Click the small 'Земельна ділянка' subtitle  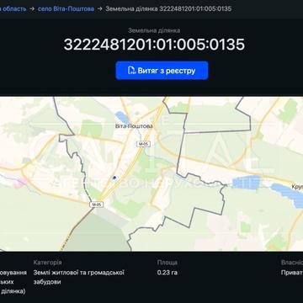click(x=154, y=30)
